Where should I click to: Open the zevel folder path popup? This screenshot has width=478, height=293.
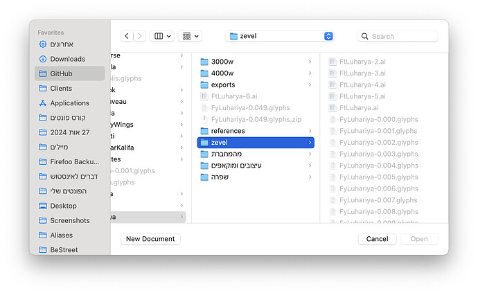(x=279, y=36)
